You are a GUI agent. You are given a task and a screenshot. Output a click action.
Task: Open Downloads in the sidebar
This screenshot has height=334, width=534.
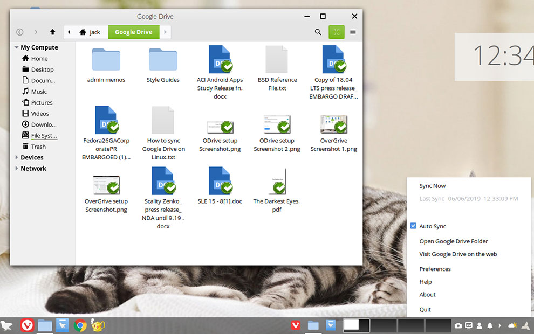click(39, 124)
